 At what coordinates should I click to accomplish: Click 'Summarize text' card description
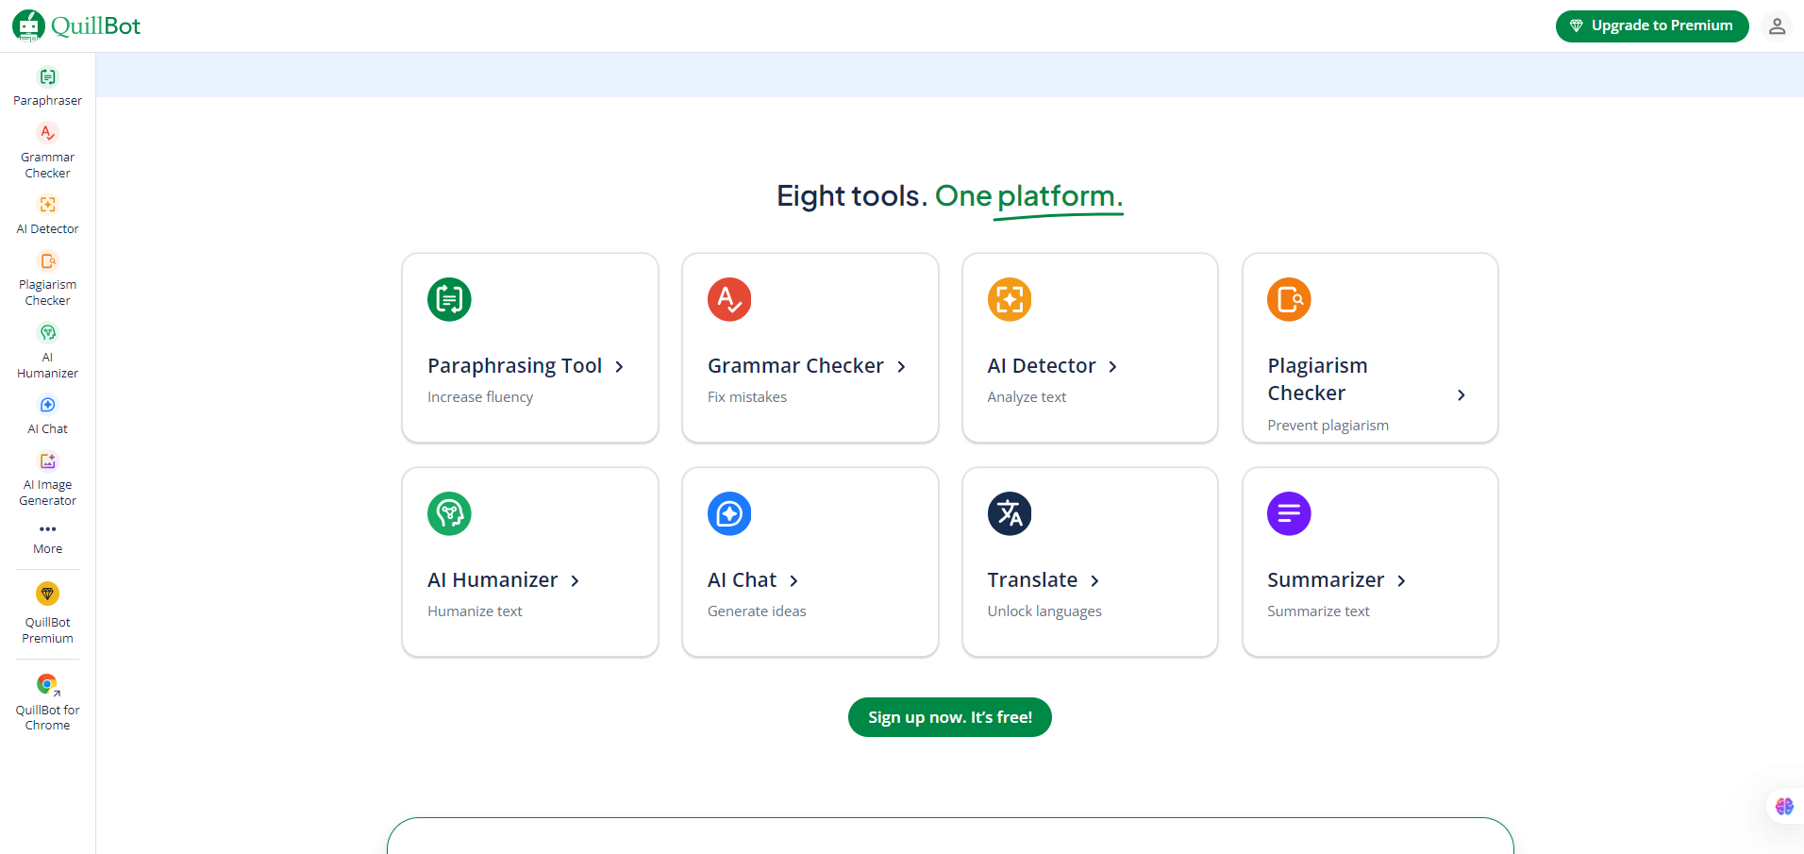click(1318, 611)
